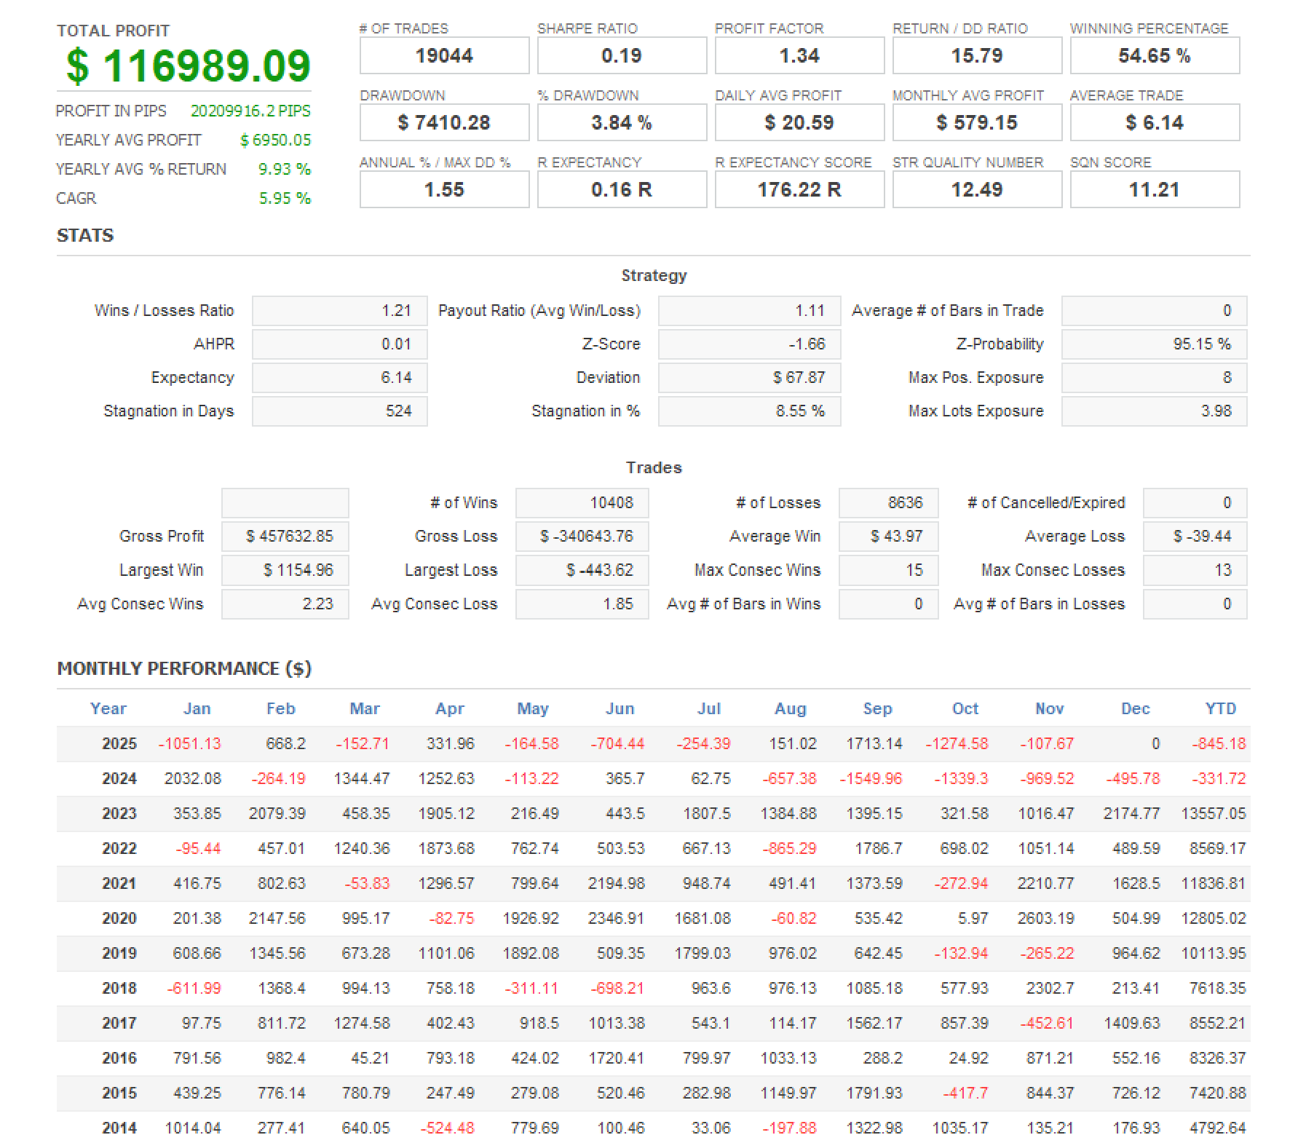Click the Wins / Losses Ratio field 1.21
Screen dimensions: 1306x1143
point(339,311)
